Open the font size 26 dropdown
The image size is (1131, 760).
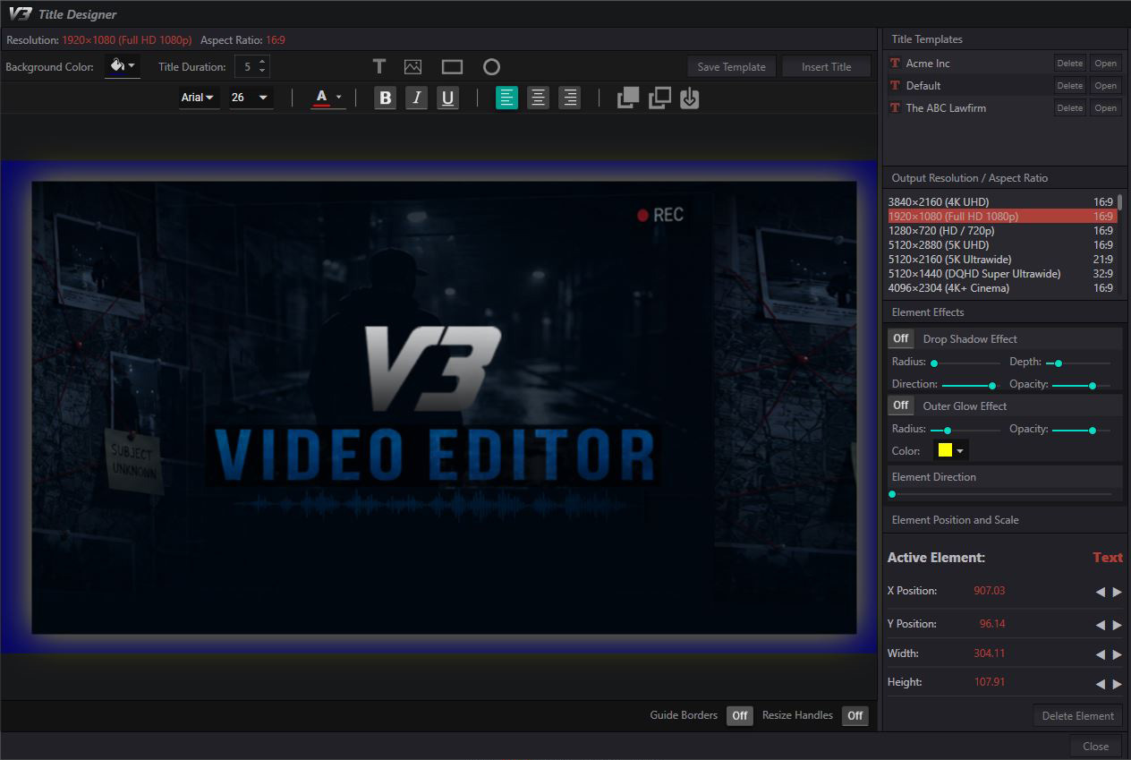tap(251, 98)
